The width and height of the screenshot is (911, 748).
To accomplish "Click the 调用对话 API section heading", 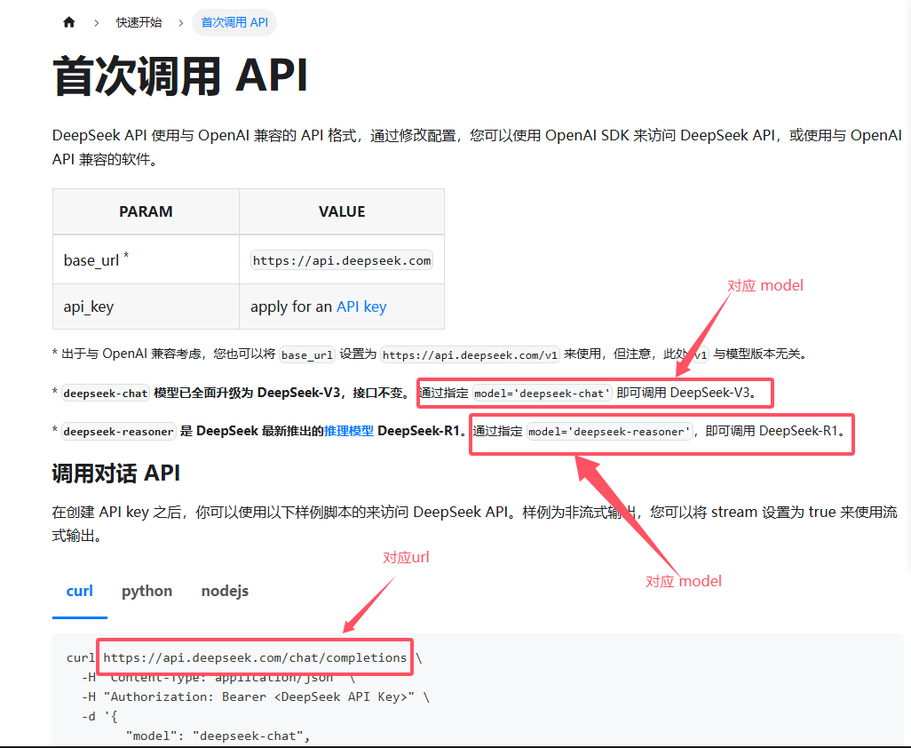I will coord(116,473).
